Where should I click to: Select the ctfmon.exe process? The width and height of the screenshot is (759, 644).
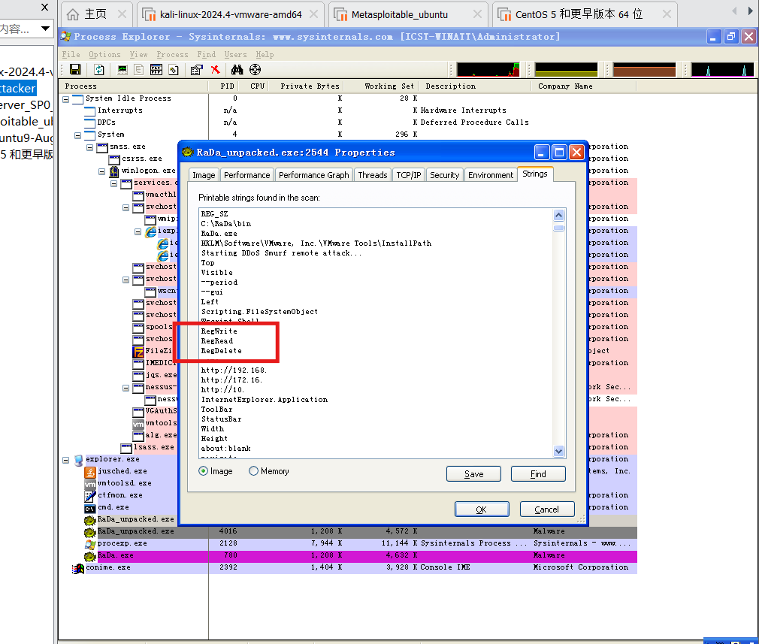point(120,495)
